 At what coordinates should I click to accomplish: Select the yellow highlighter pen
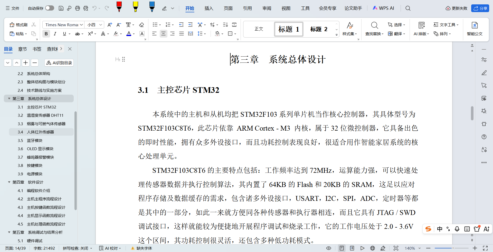[x=136, y=7]
